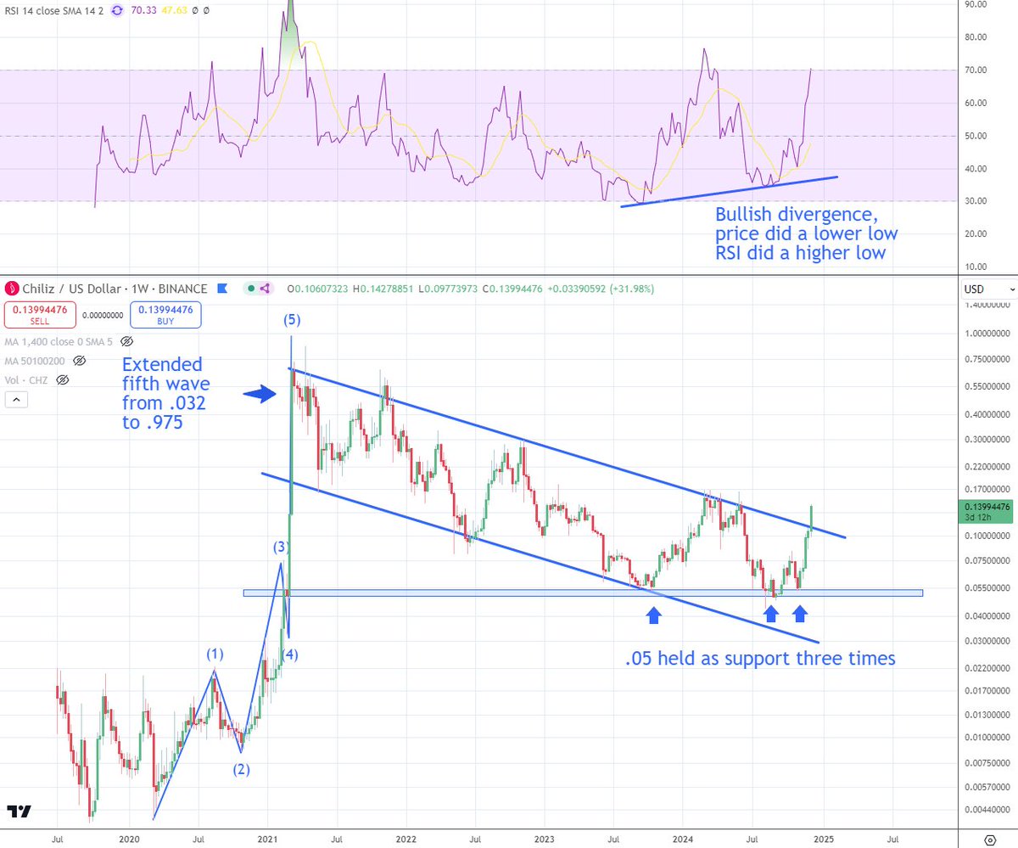Click the blue flag icon beside BINANCE

point(223,289)
